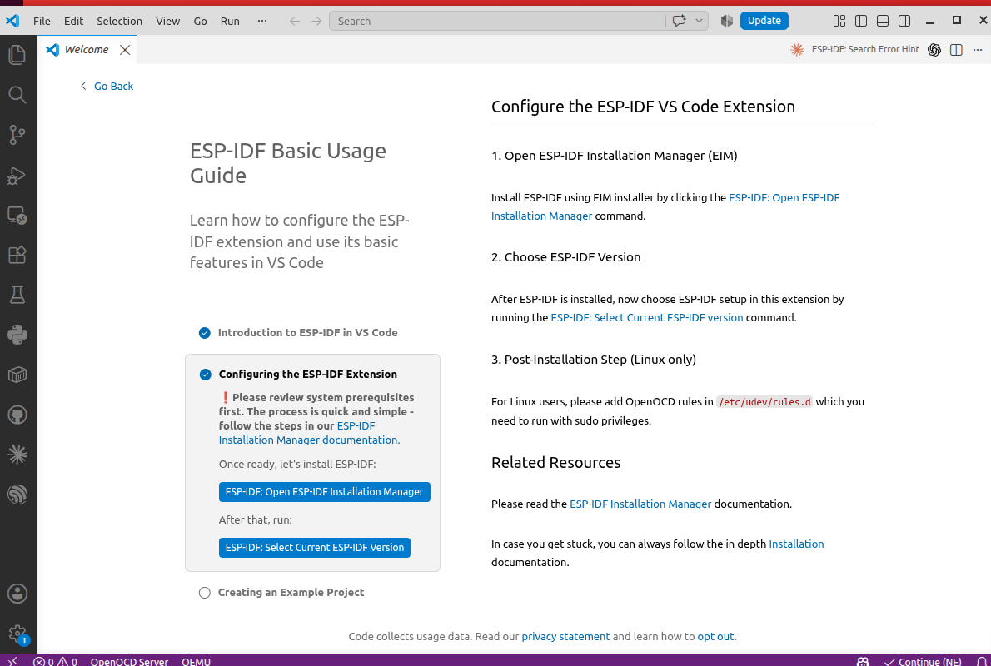Viewport: 991px width, 666px height.
Task: Open the Edit menu
Action: pos(73,21)
